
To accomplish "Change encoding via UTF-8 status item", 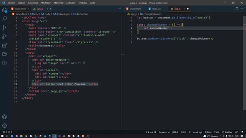I will tap(175, 132).
